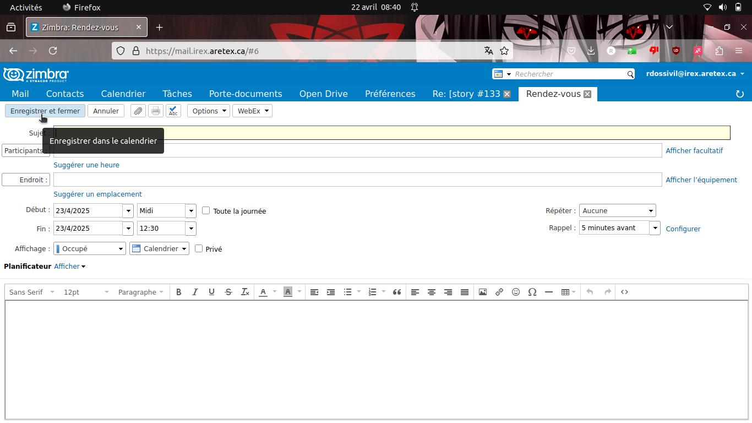This screenshot has height=423, width=752.
Task: Choose a calendar from Calendrier dropdown
Action: click(159, 248)
